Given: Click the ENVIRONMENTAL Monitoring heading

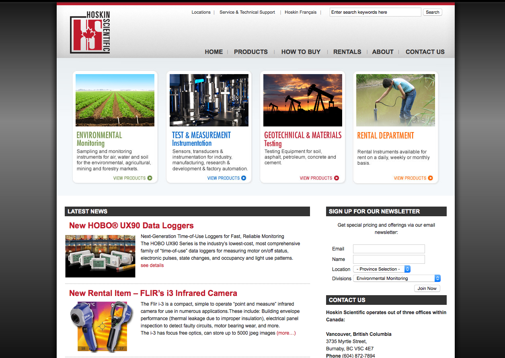Looking at the screenshot, I should 99,139.
